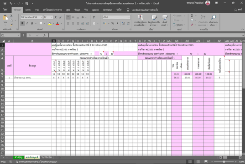
Task: Switch to the Data ribbon tab
Action: click(77, 10)
